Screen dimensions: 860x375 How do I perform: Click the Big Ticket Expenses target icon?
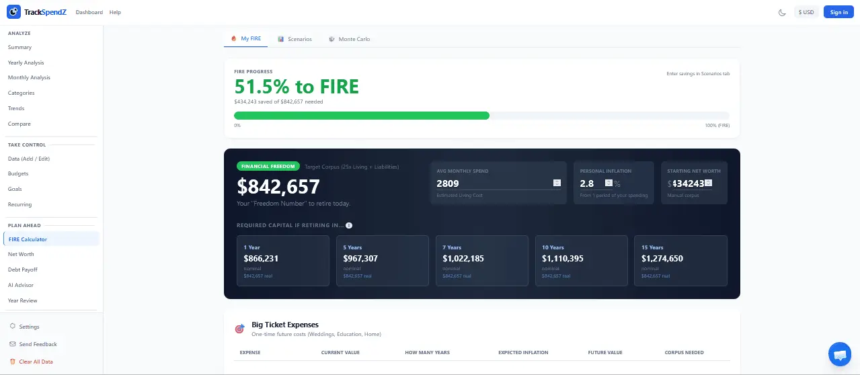pos(239,329)
